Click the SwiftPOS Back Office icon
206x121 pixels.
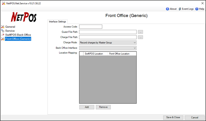pos(3,35)
